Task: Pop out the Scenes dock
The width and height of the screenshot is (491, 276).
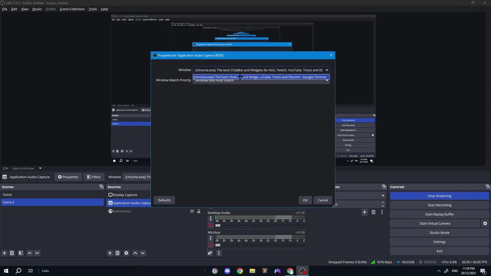Action: (101, 187)
